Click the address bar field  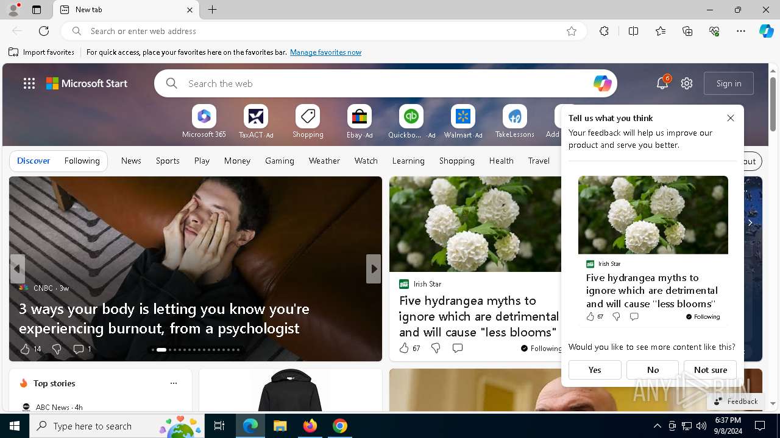(x=324, y=31)
